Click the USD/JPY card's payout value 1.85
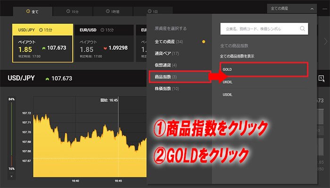This screenshot has width=330, height=188. point(25,49)
